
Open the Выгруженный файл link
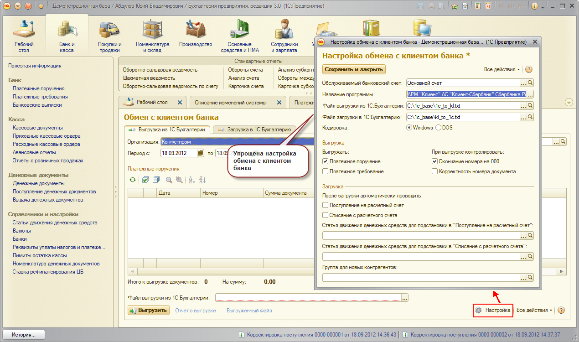(x=249, y=311)
